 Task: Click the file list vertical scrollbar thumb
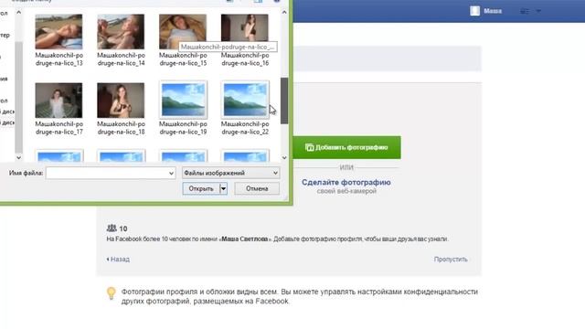click(284, 101)
